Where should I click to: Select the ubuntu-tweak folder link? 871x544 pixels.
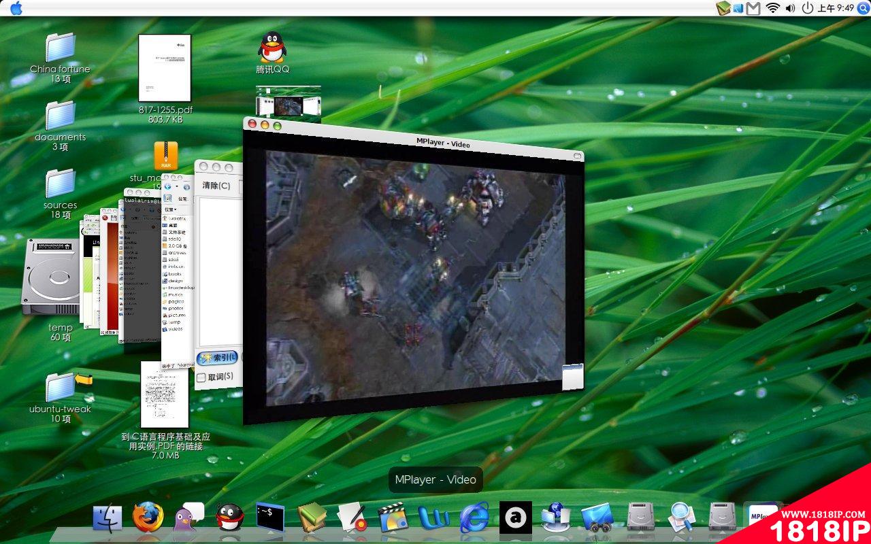[x=61, y=397]
